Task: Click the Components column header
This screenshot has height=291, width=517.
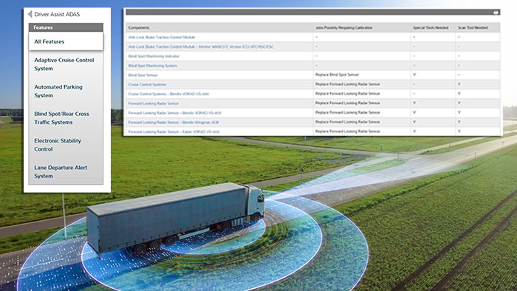Action: (139, 27)
